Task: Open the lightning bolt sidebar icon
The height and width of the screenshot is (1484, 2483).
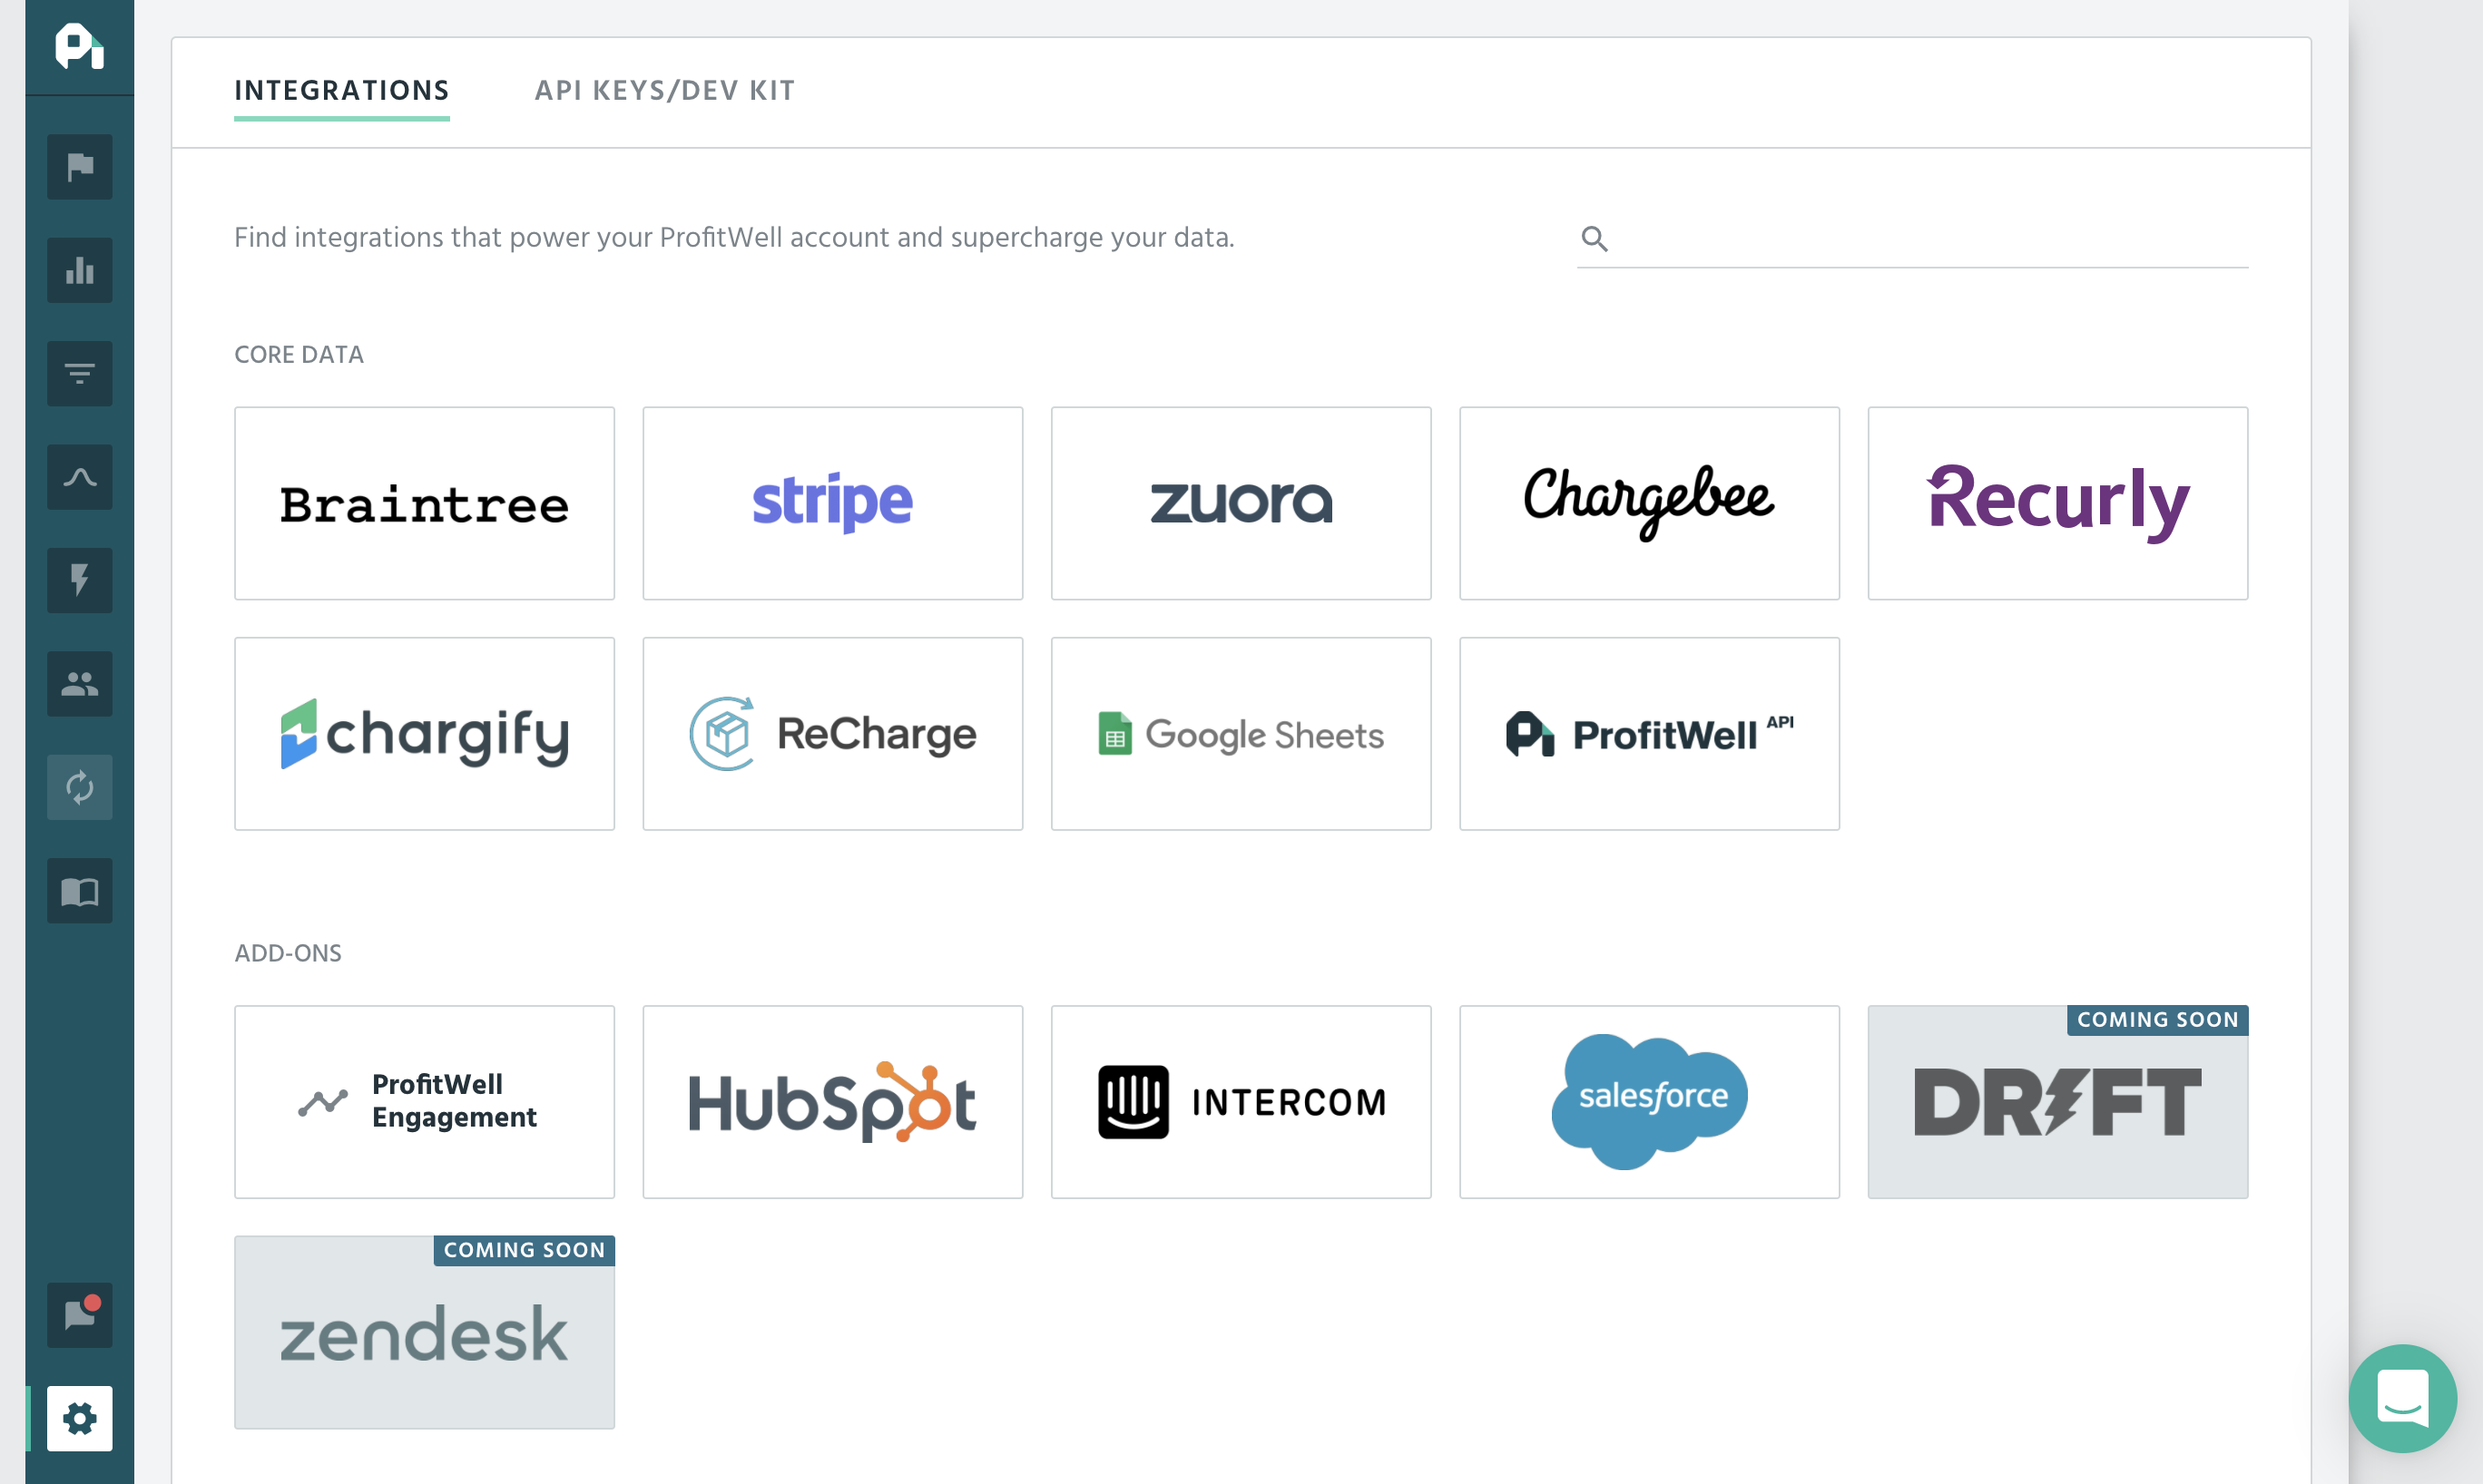Action: (x=79, y=580)
